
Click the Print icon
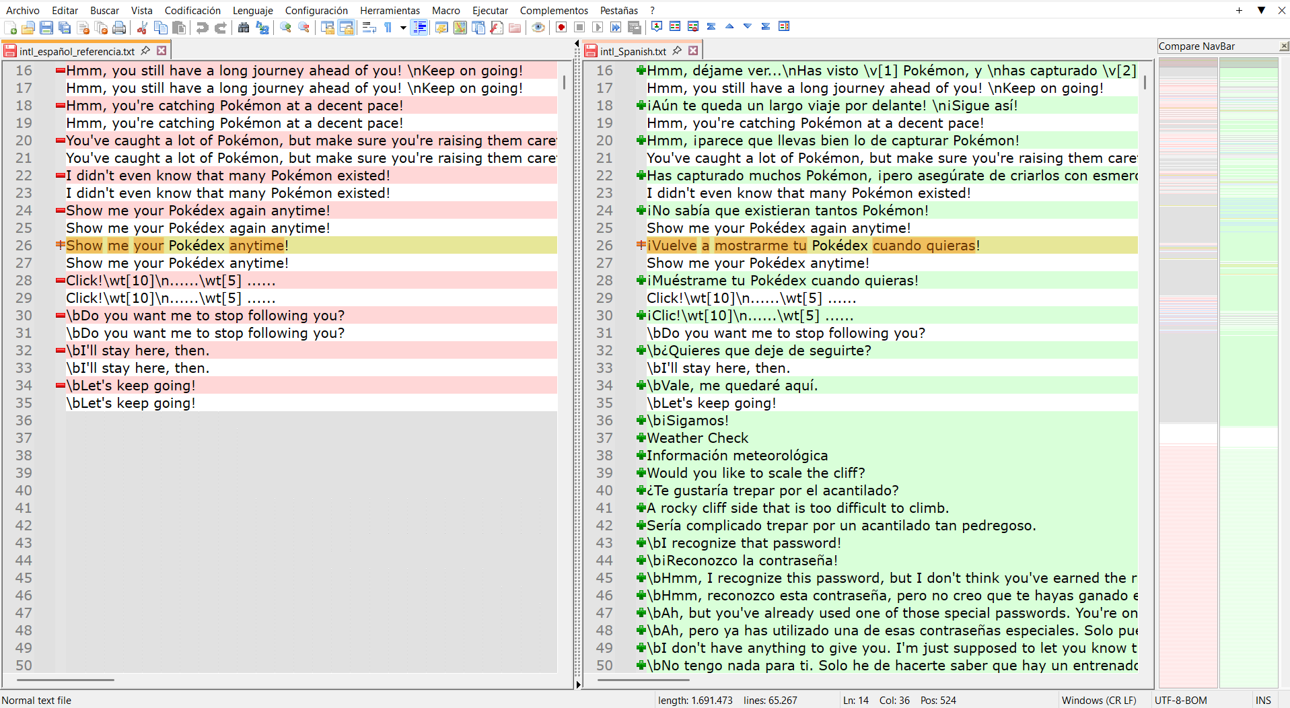[x=119, y=28]
